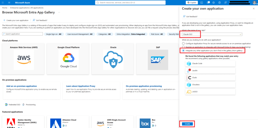Click the Featured applications section heading
The width and height of the screenshot is (258, 128).
(13, 112)
